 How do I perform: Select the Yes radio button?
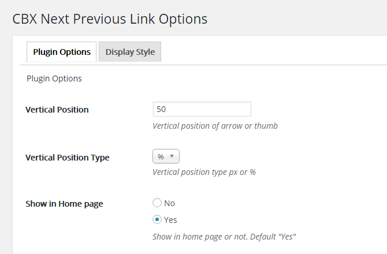point(157,220)
